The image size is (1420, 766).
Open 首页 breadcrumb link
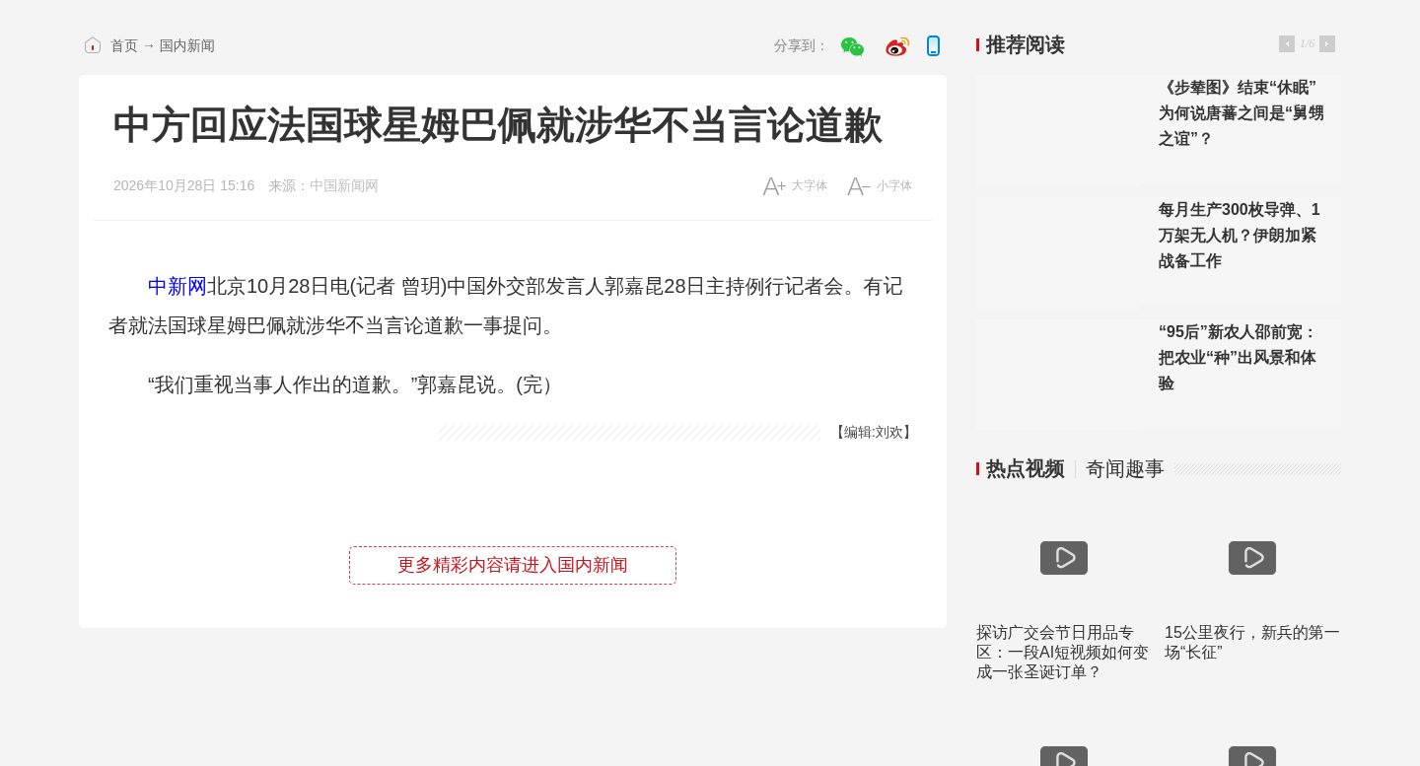tap(124, 45)
